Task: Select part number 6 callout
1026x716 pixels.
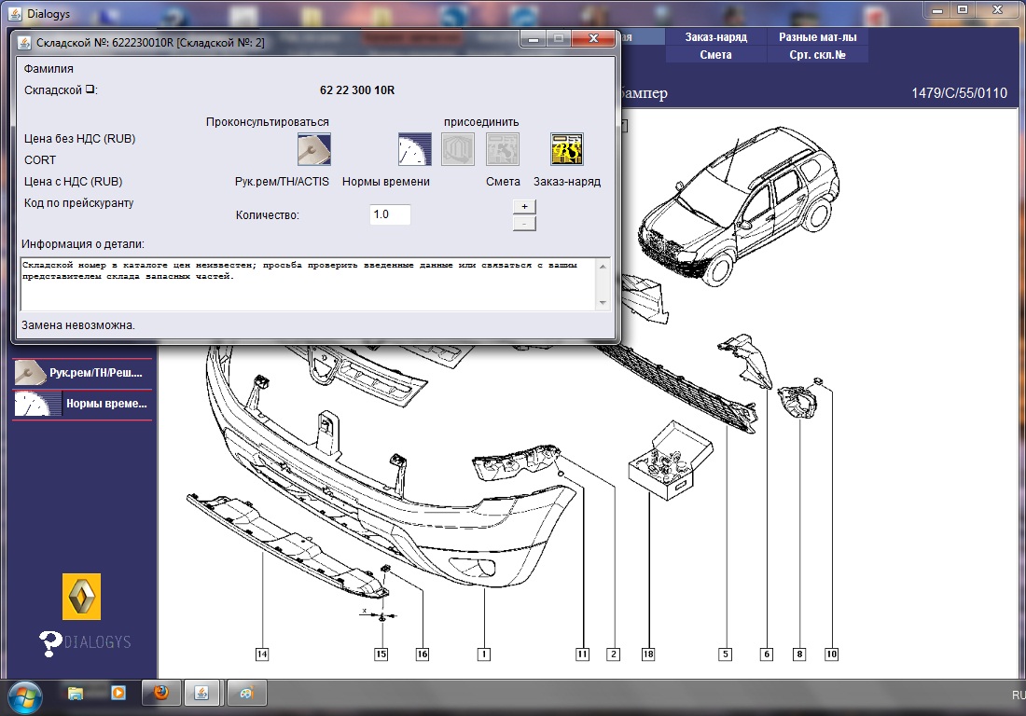Action: [x=767, y=654]
